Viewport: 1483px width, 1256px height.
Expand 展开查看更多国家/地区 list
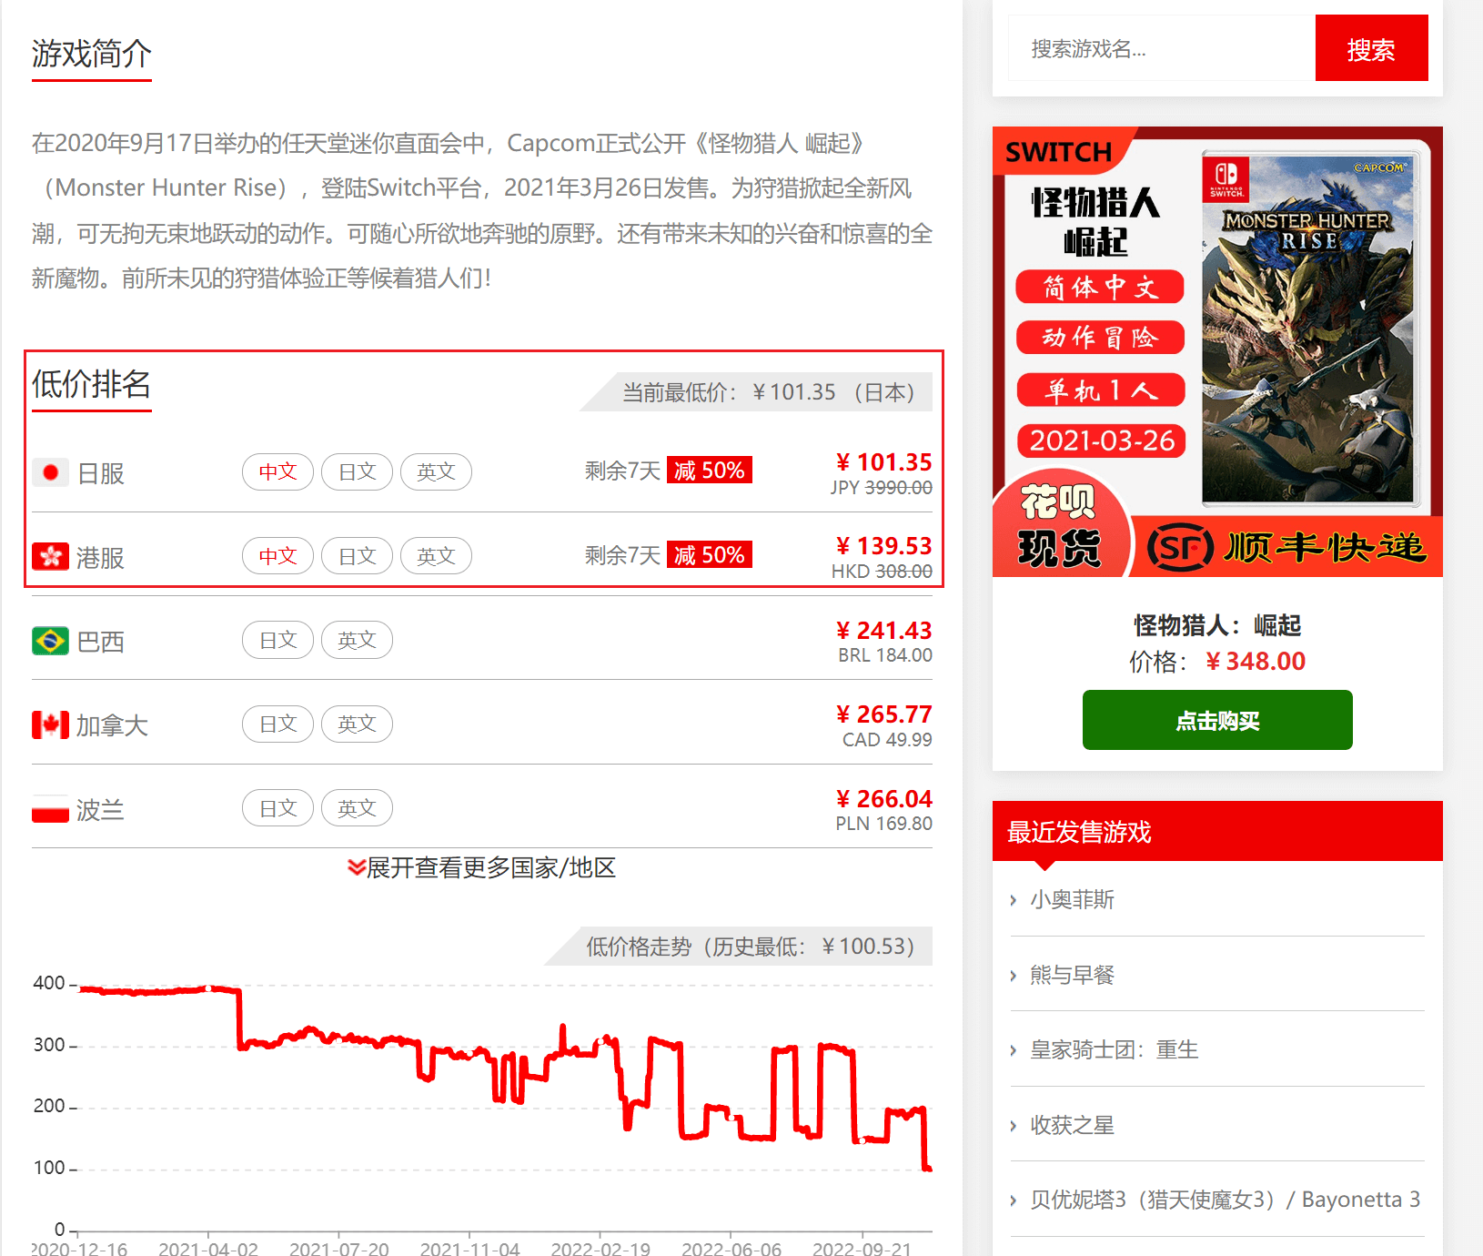point(482,867)
